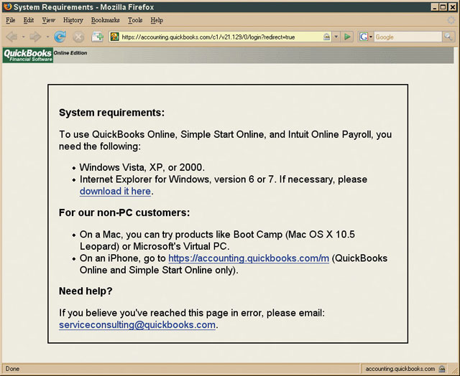Click the green Go arrow button
This screenshot has width=460, height=376.
click(x=347, y=37)
